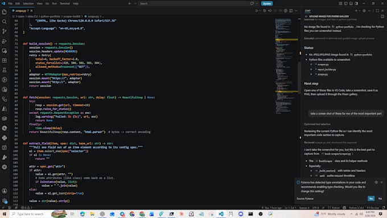Viewport: 387px width, 218px height.
Task: Maximize the chat panel
Action: (377, 11)
